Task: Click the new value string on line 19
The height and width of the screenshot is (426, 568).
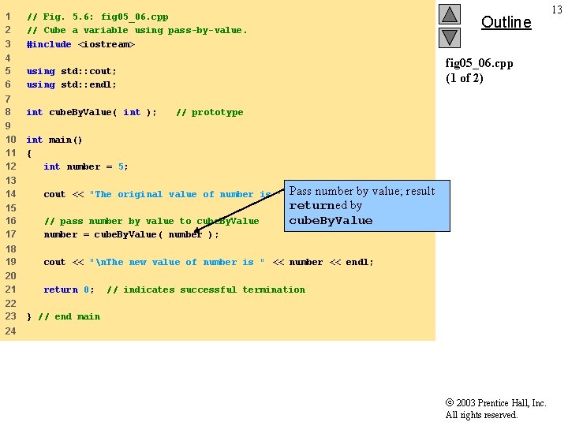Action: coord(177,262)
